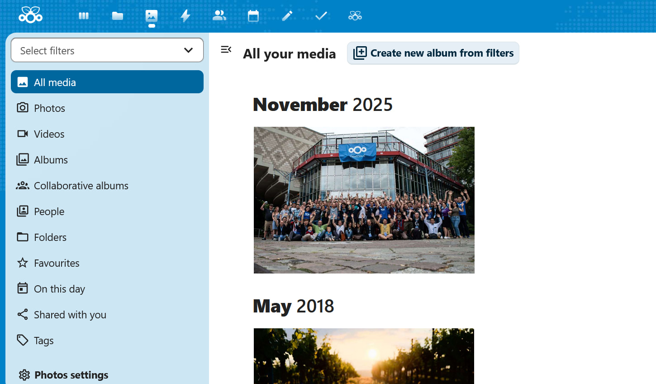Open Collaborative albums
Image resolution: width=656 pixels, height=384 pixels.
point(81,186)
